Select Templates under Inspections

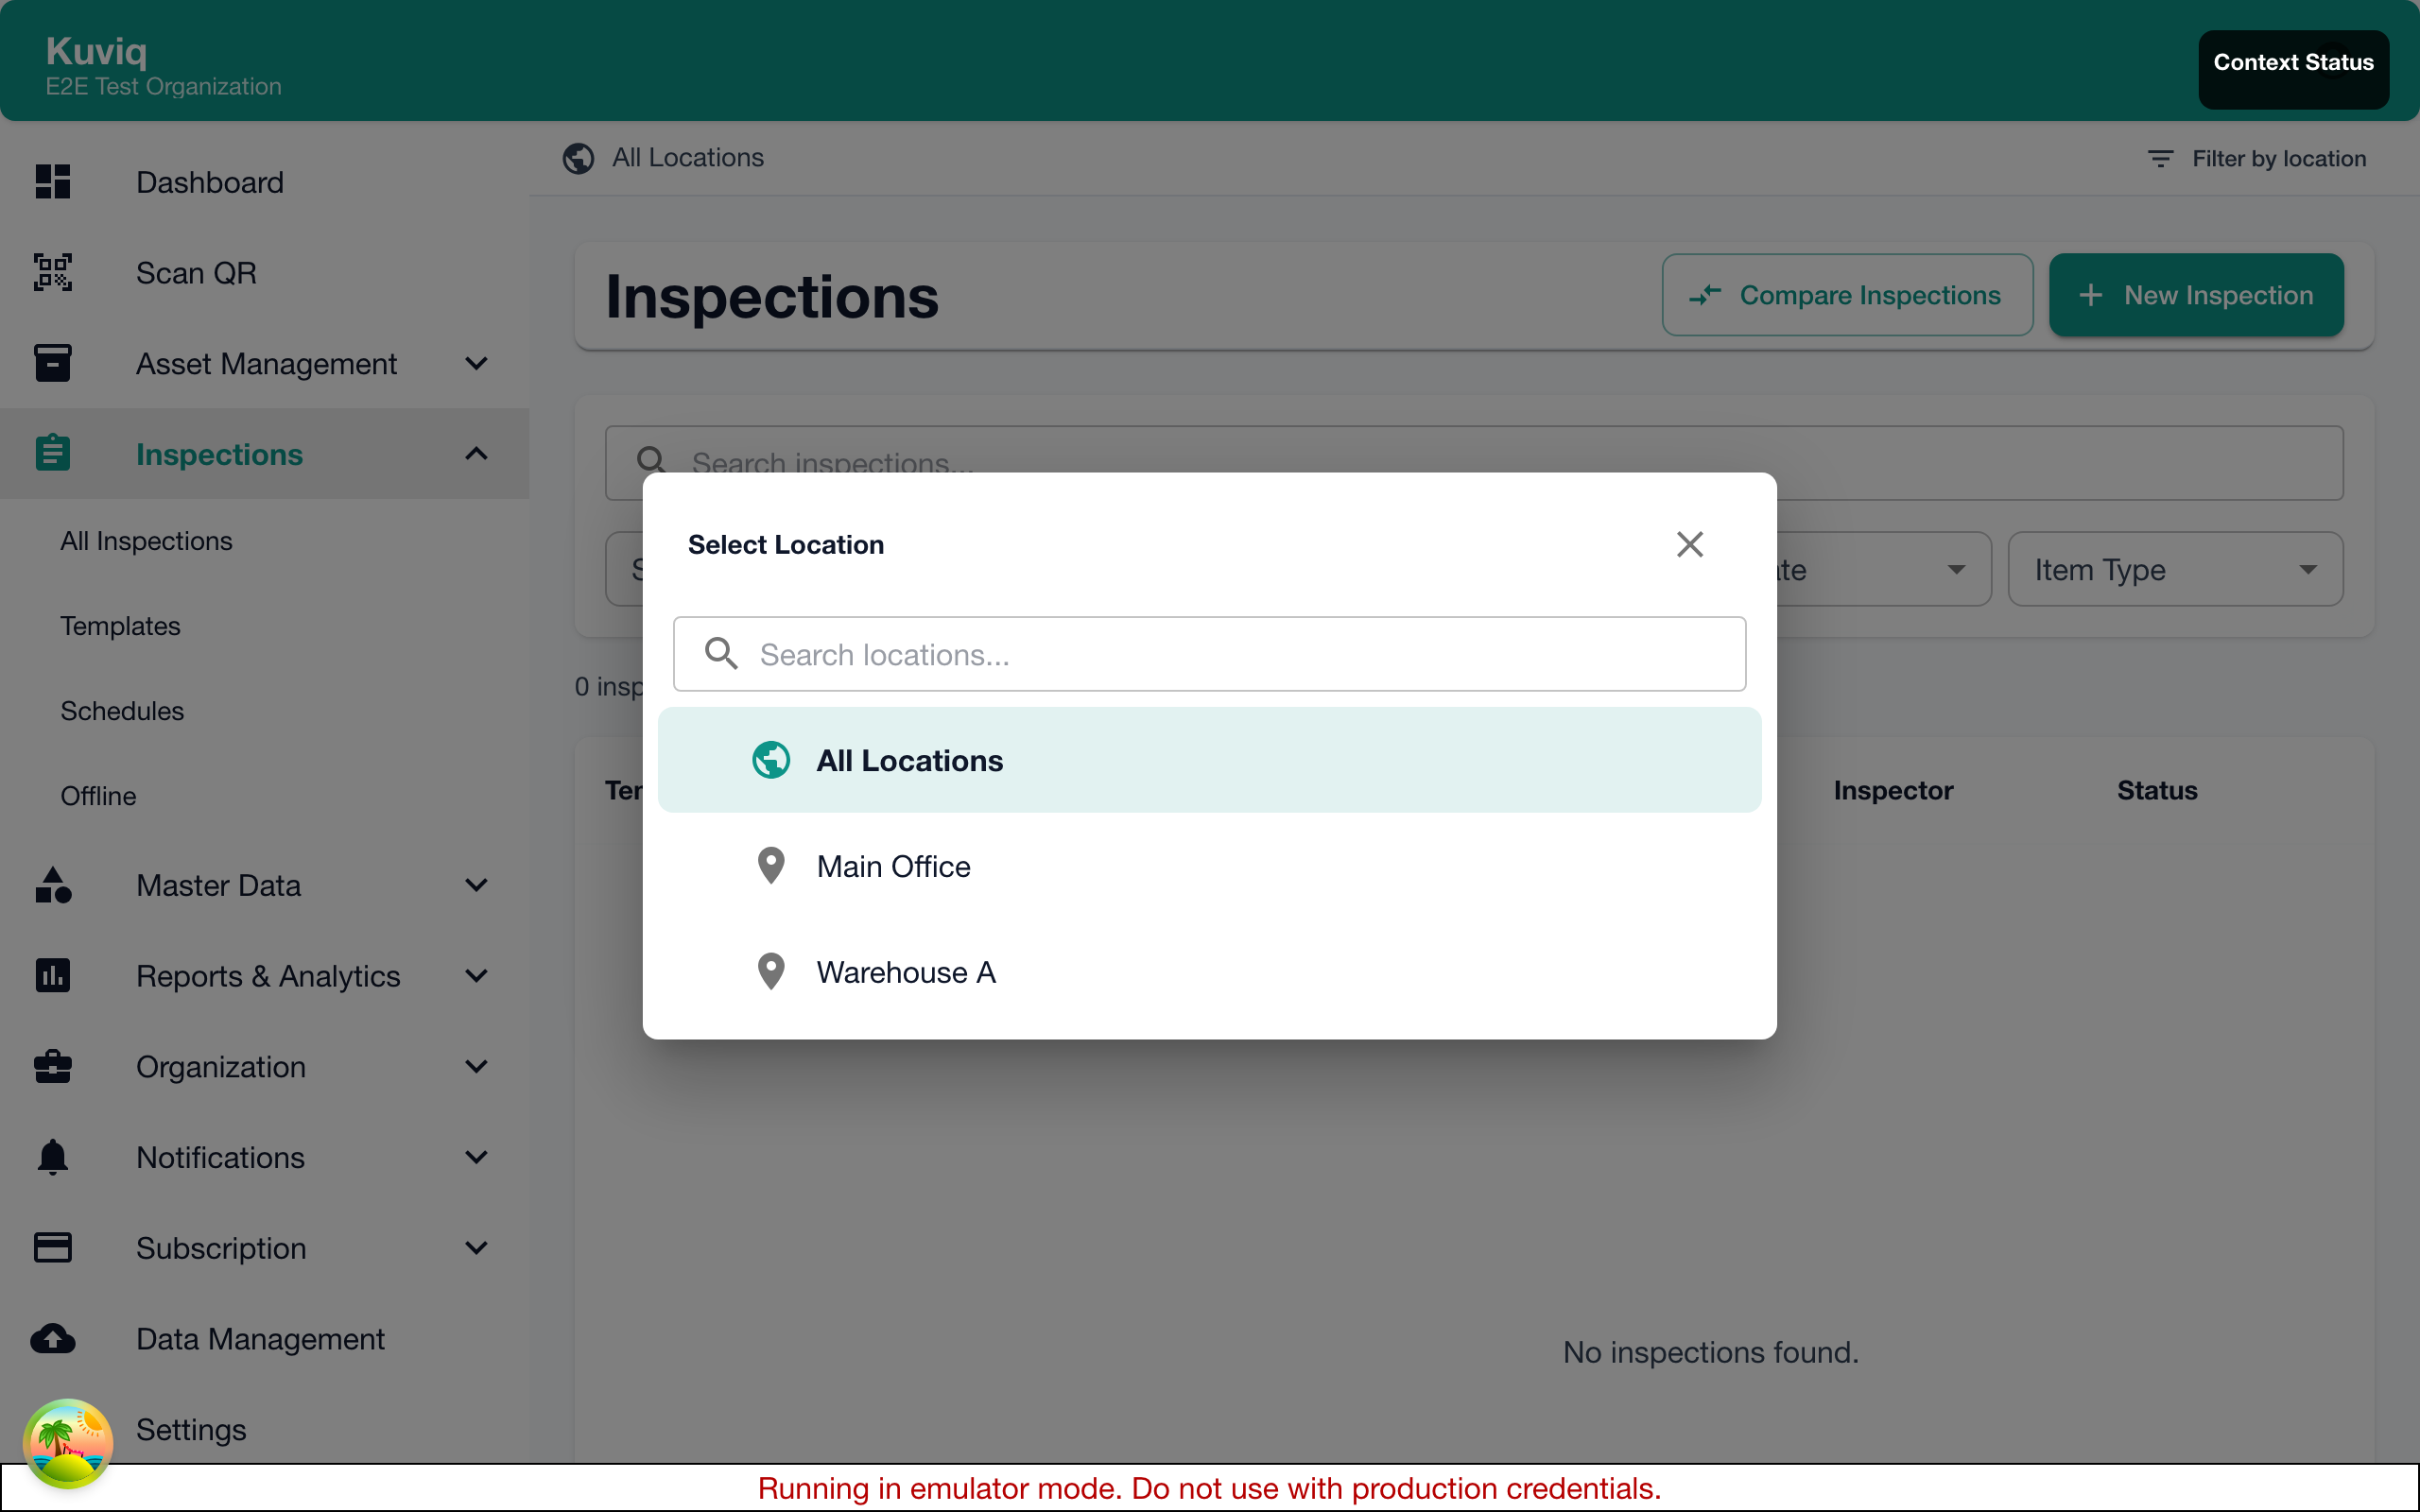[120, 626]
